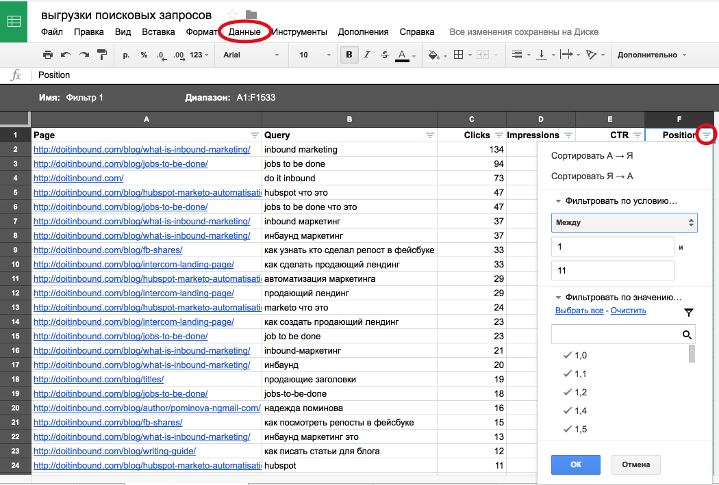The image size is (719, 485).
Task: Uncheck the 1,2 value in filter list
Action: click(575, 393)
